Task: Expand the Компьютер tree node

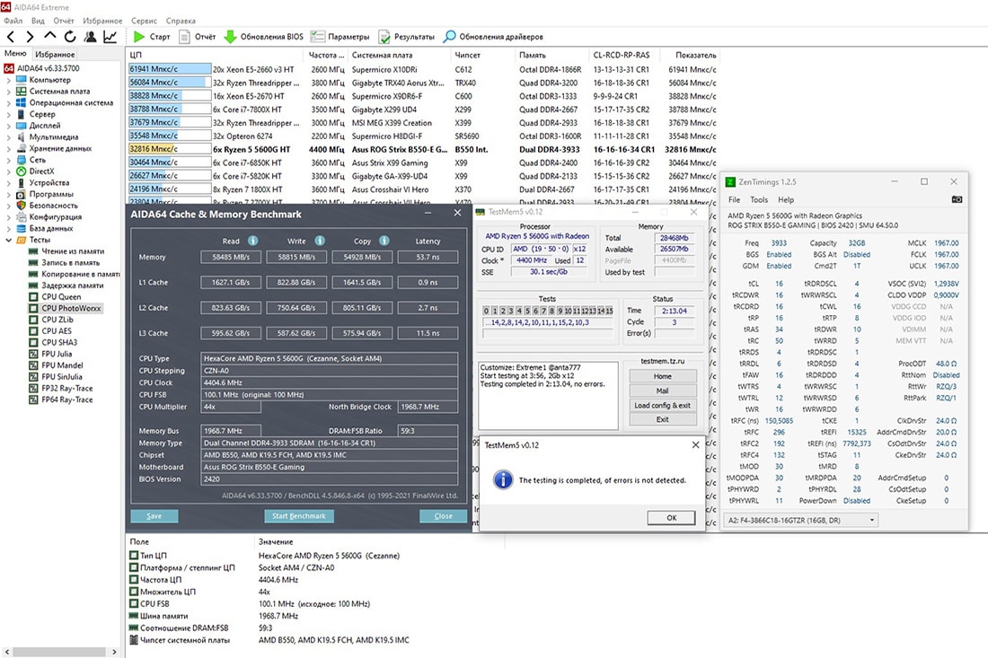Action: pos(10,80)
